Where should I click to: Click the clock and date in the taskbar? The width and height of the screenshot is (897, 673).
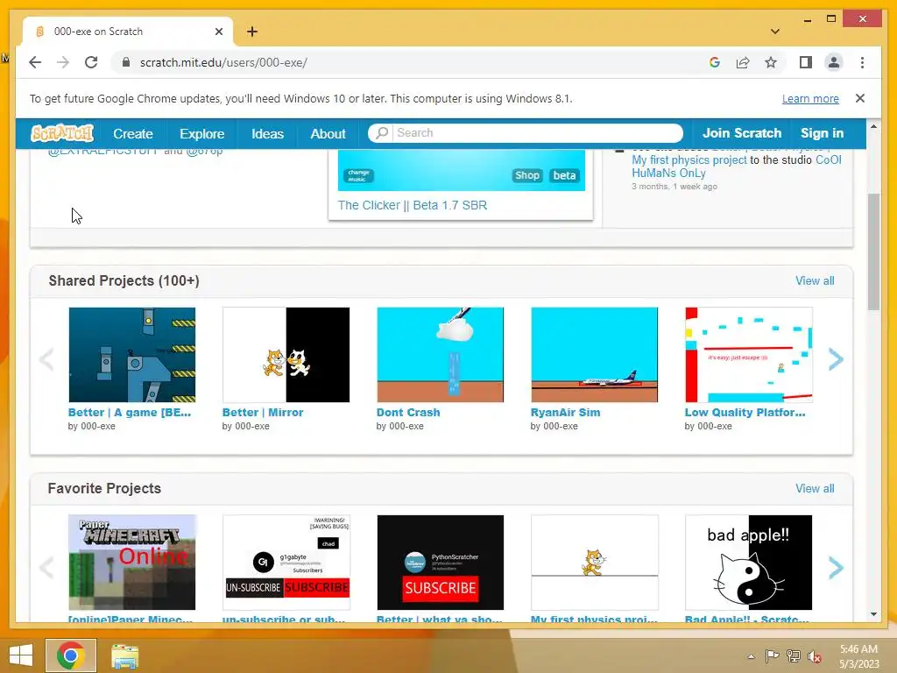pyautogui.click(x=858, y=655)
